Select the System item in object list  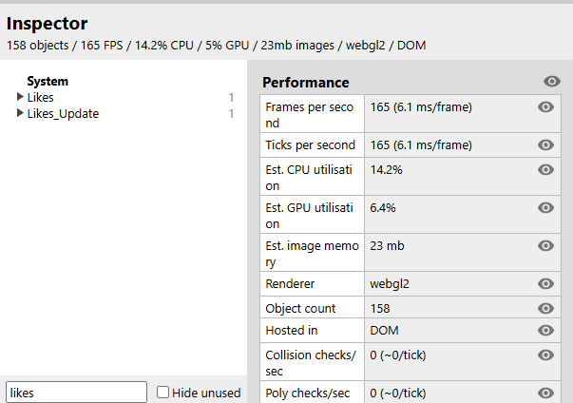48,81
